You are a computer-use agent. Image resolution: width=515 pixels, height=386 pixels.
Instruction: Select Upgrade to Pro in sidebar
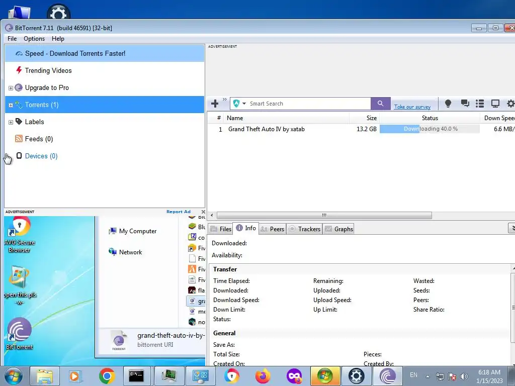47,87
